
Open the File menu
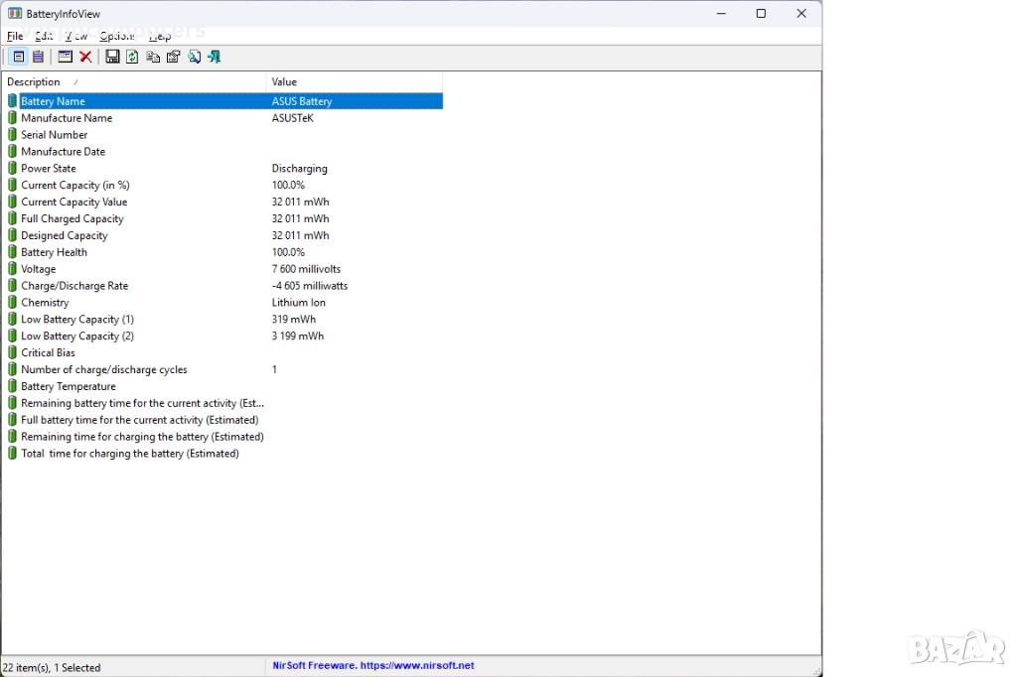tap(15, 36)
